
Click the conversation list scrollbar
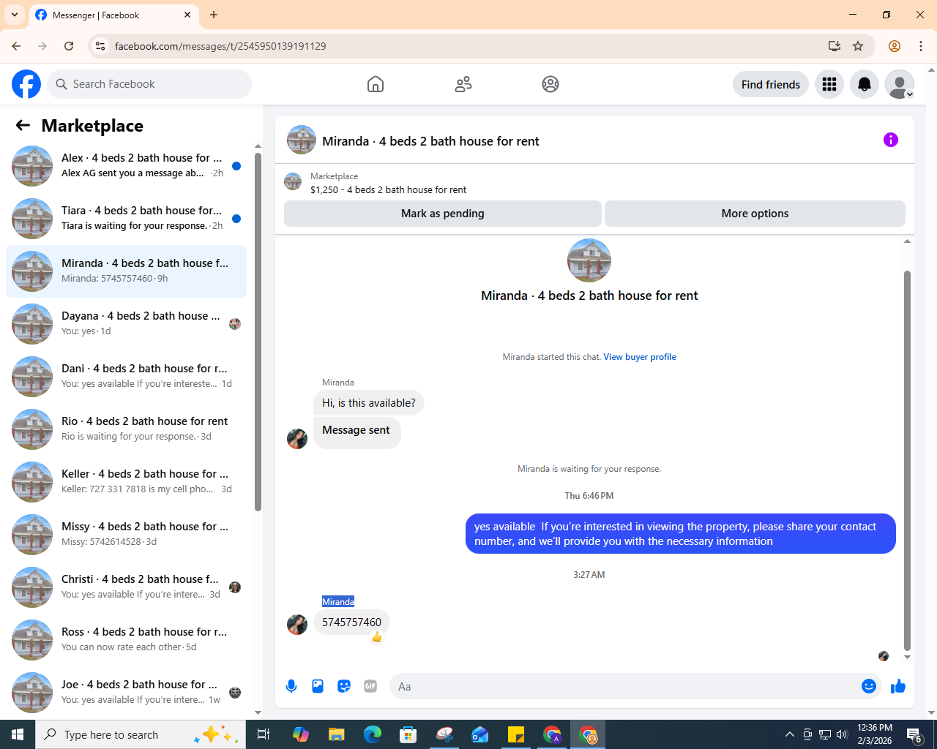coord(258,332)
